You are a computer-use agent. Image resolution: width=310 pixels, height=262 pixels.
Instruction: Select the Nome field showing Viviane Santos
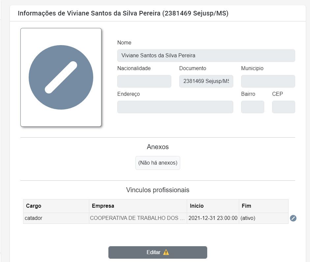(206, 55)
